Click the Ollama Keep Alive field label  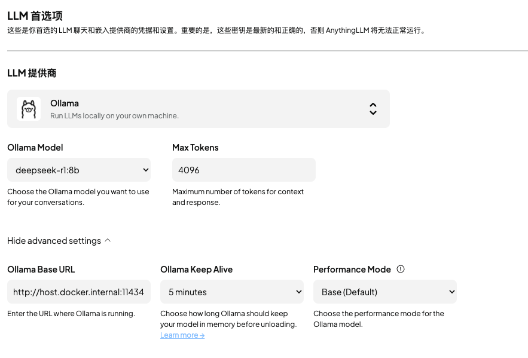coord(196,270)
